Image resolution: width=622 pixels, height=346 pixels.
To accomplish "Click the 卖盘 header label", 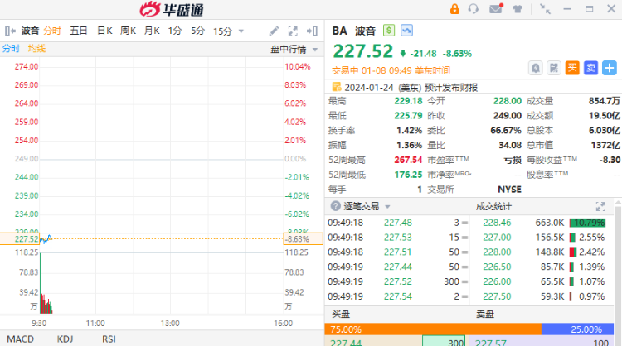I will pos(485,315).
